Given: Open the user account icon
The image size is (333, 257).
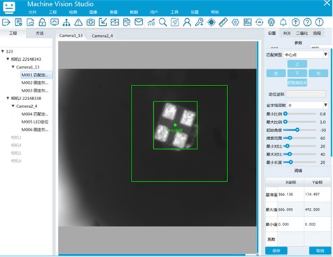Looking at the screenshot, I should (187, 22).
